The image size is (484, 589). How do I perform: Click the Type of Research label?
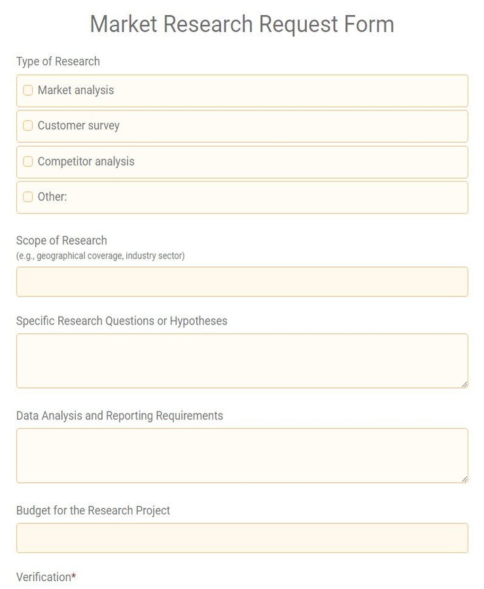coord(58,62)
